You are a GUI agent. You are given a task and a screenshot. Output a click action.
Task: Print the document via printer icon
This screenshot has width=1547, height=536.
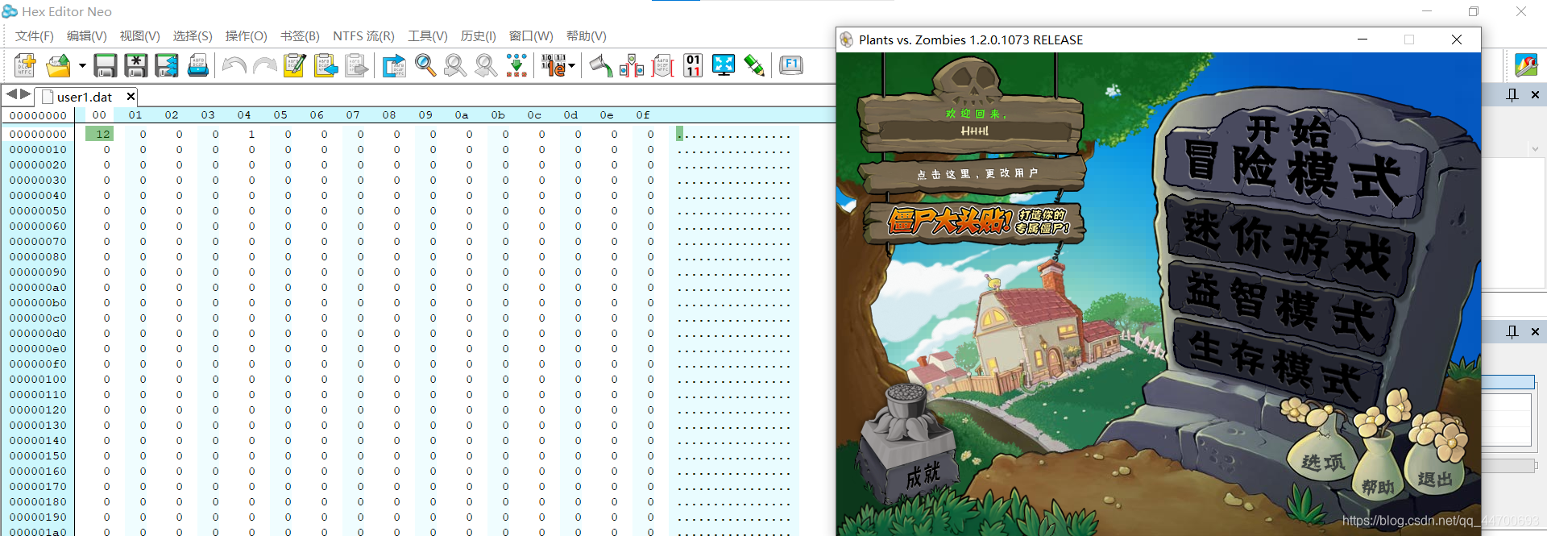coord(198,65)
